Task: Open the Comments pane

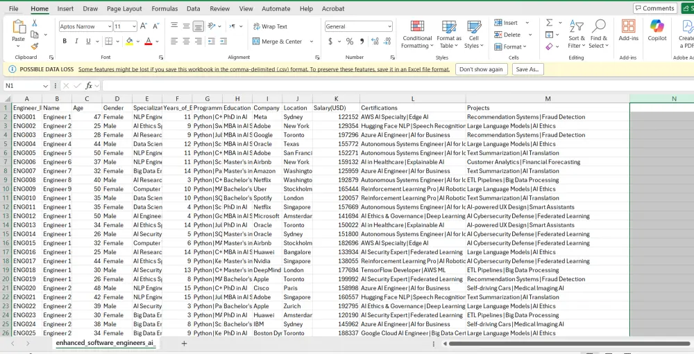Action: coord(654,8)
